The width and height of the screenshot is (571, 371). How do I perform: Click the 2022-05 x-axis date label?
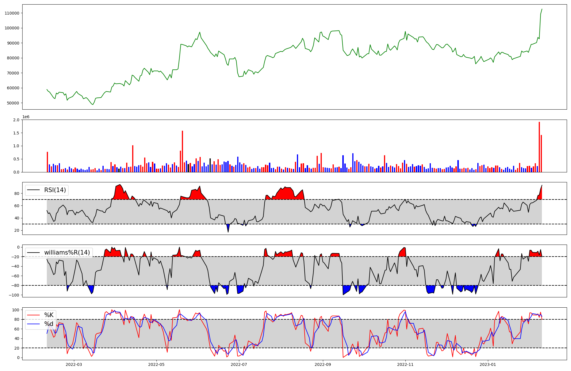(x=156, y=364)
